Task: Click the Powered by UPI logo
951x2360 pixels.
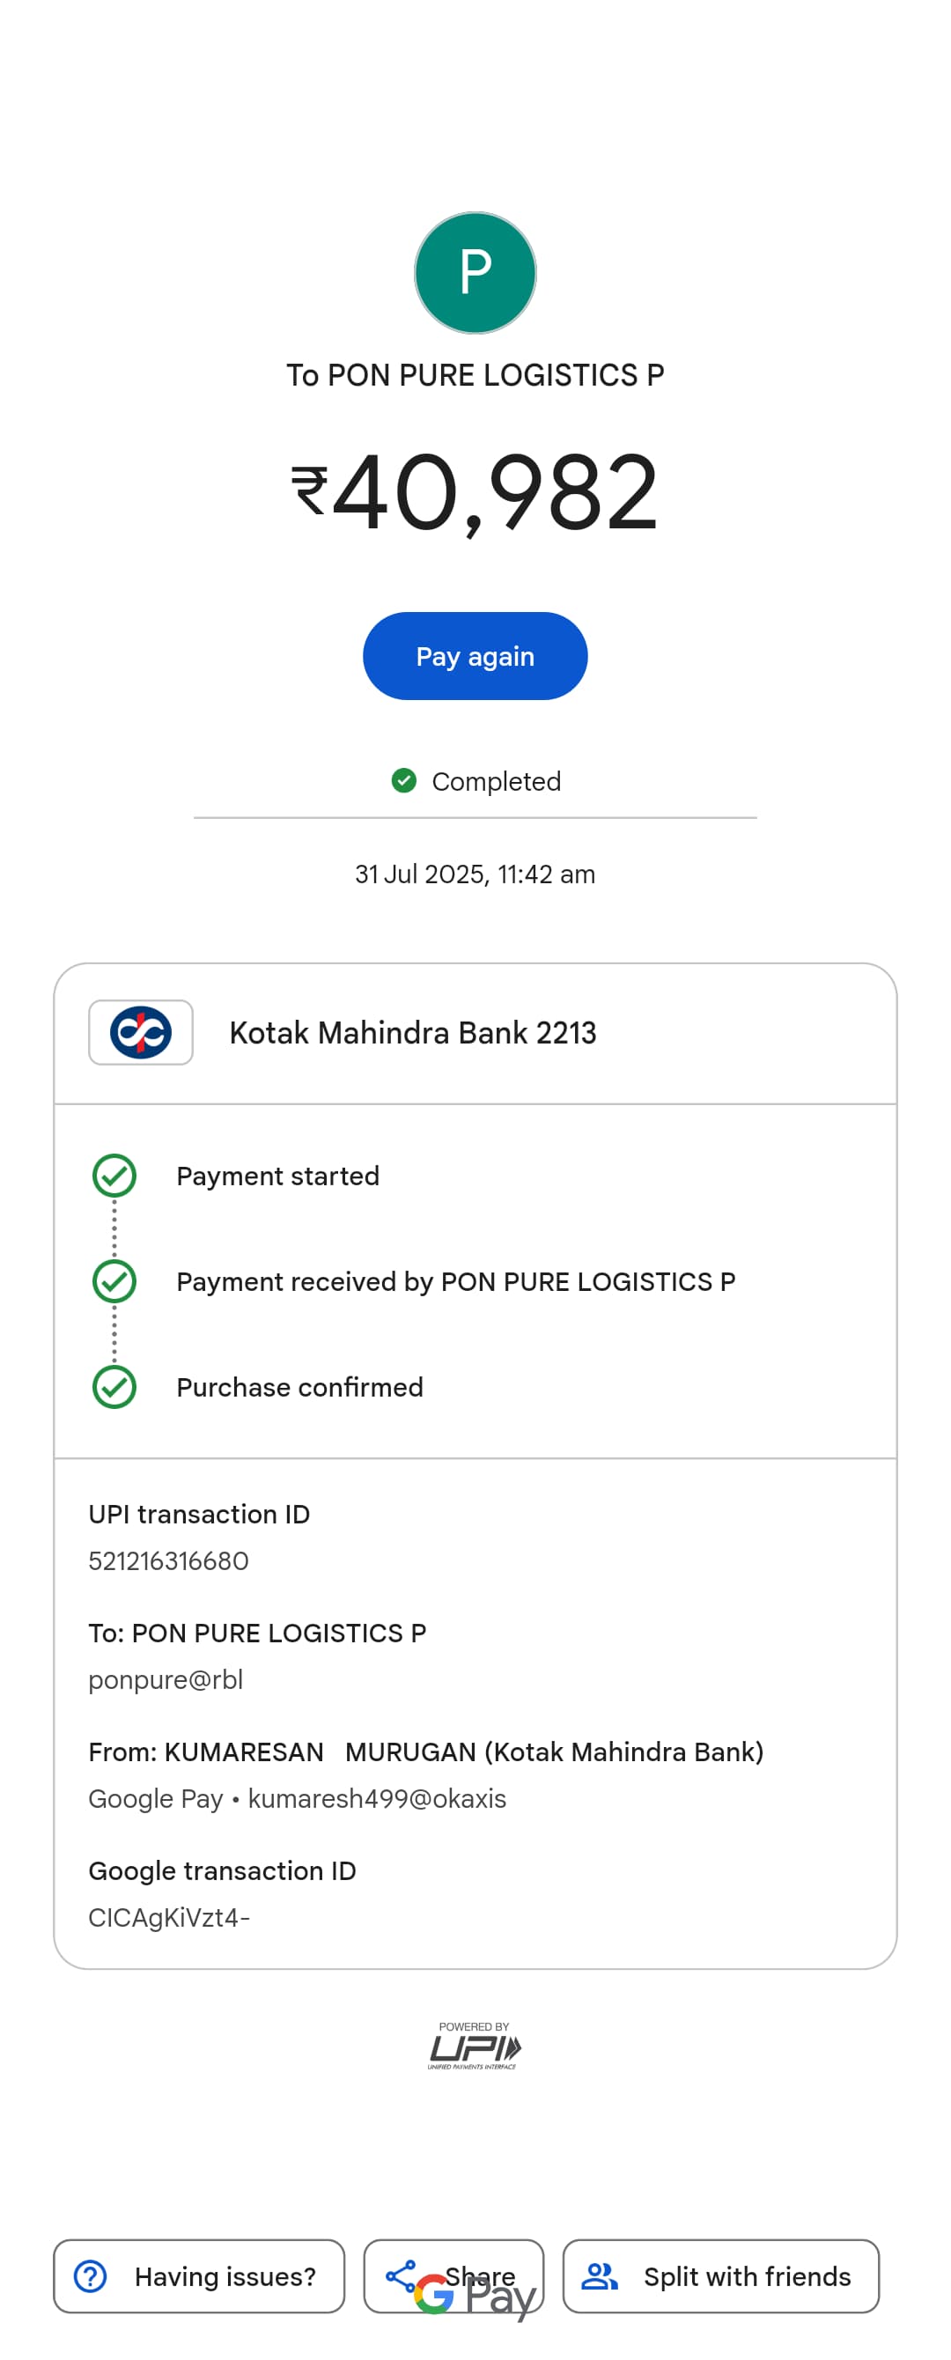Action: [475, 2046]
